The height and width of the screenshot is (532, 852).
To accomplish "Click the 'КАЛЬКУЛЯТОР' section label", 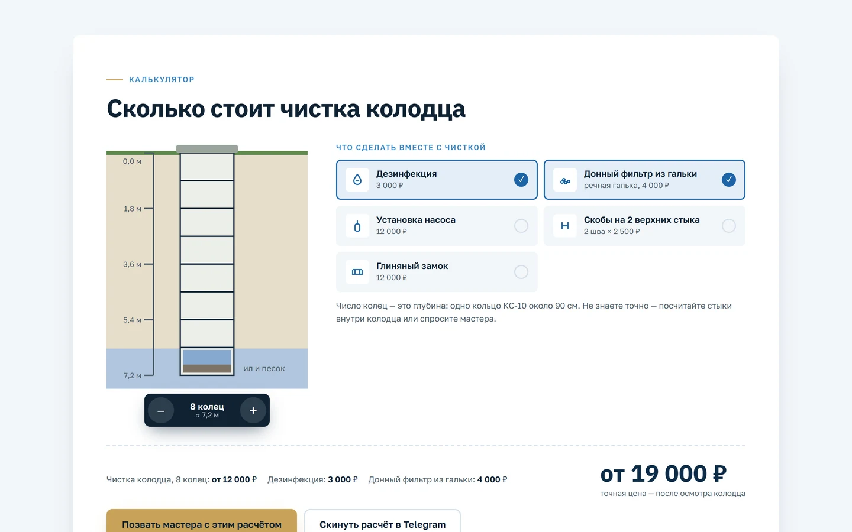I will point(162,79).
